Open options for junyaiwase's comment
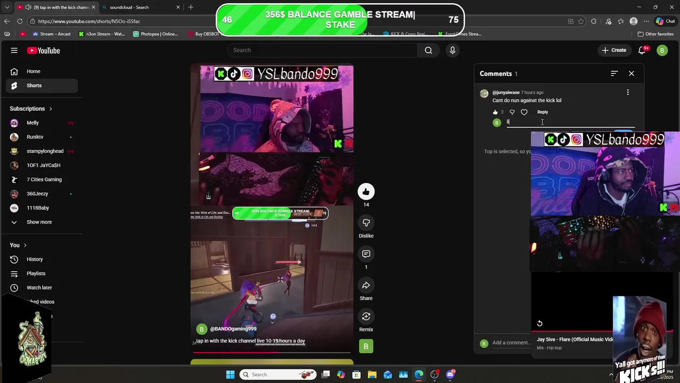 coord(628,93)
